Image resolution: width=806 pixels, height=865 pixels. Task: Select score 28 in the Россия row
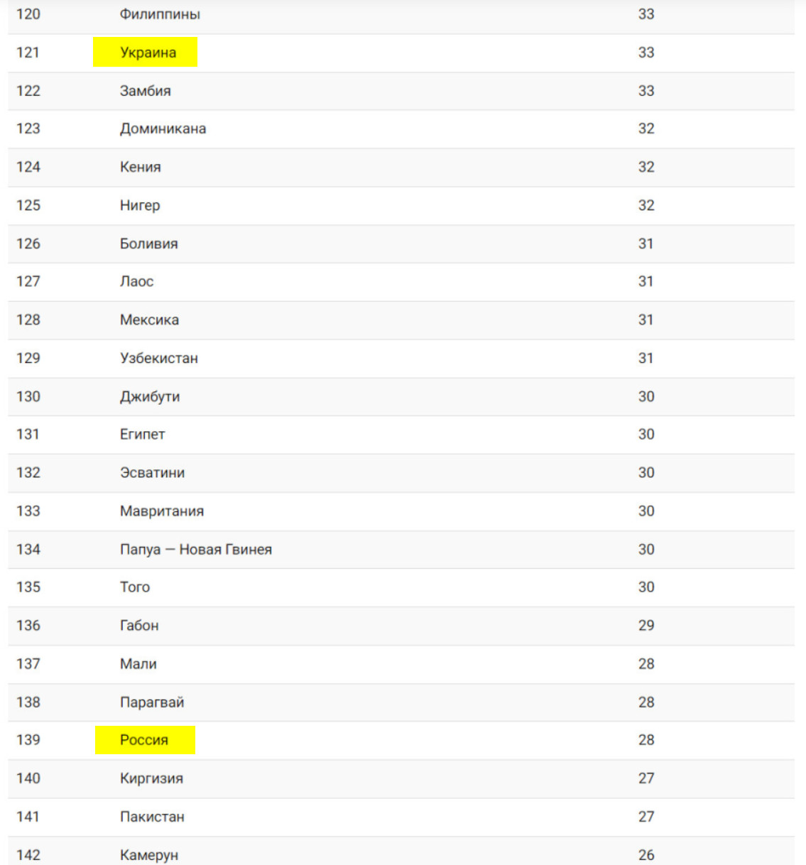pos(646,740)
